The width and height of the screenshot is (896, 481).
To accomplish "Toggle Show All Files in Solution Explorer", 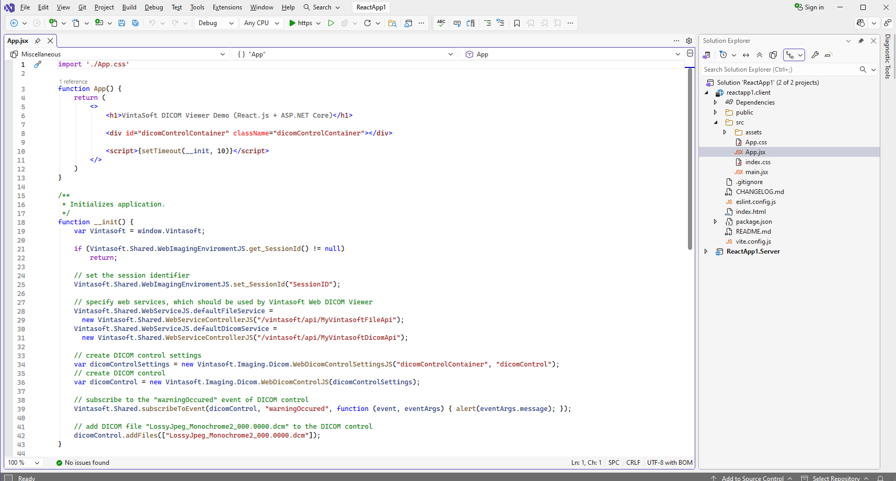I will [x=773, y=55].
